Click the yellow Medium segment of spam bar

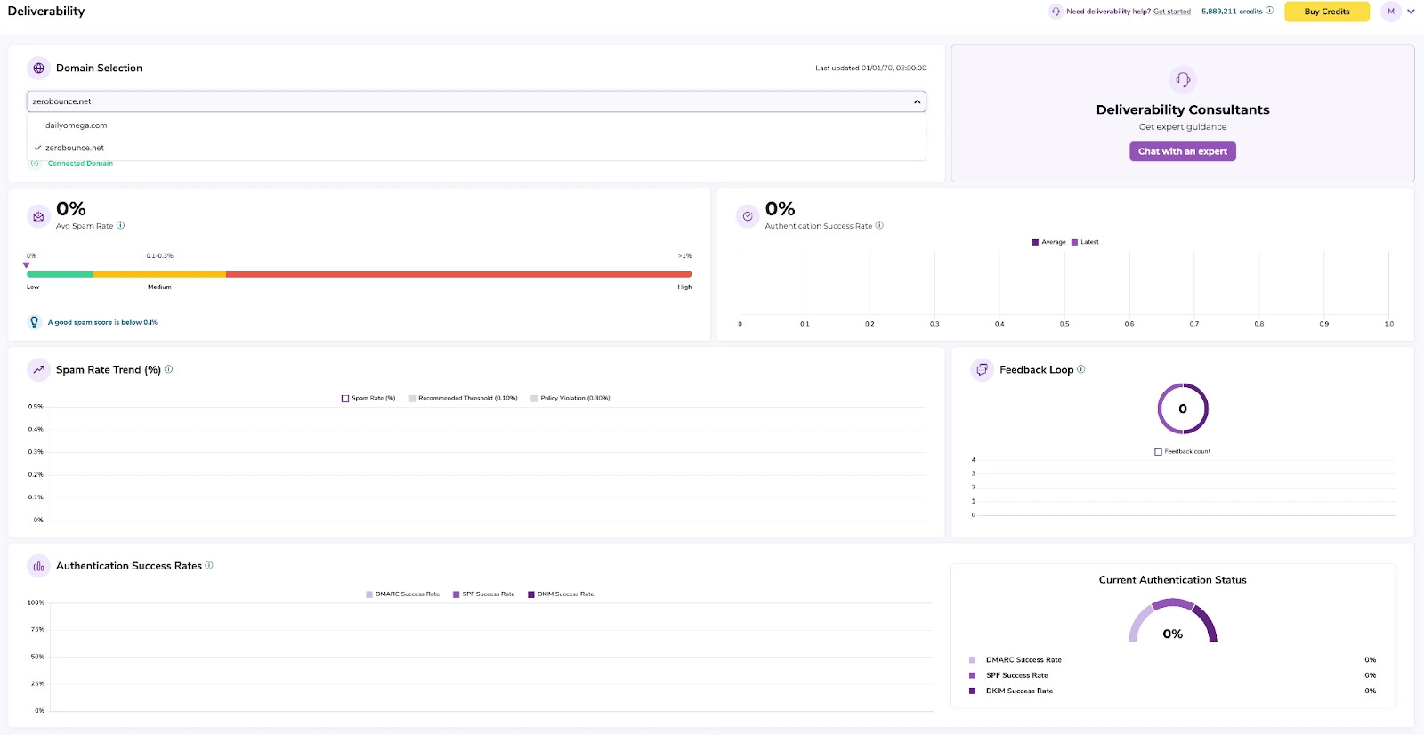159,274
